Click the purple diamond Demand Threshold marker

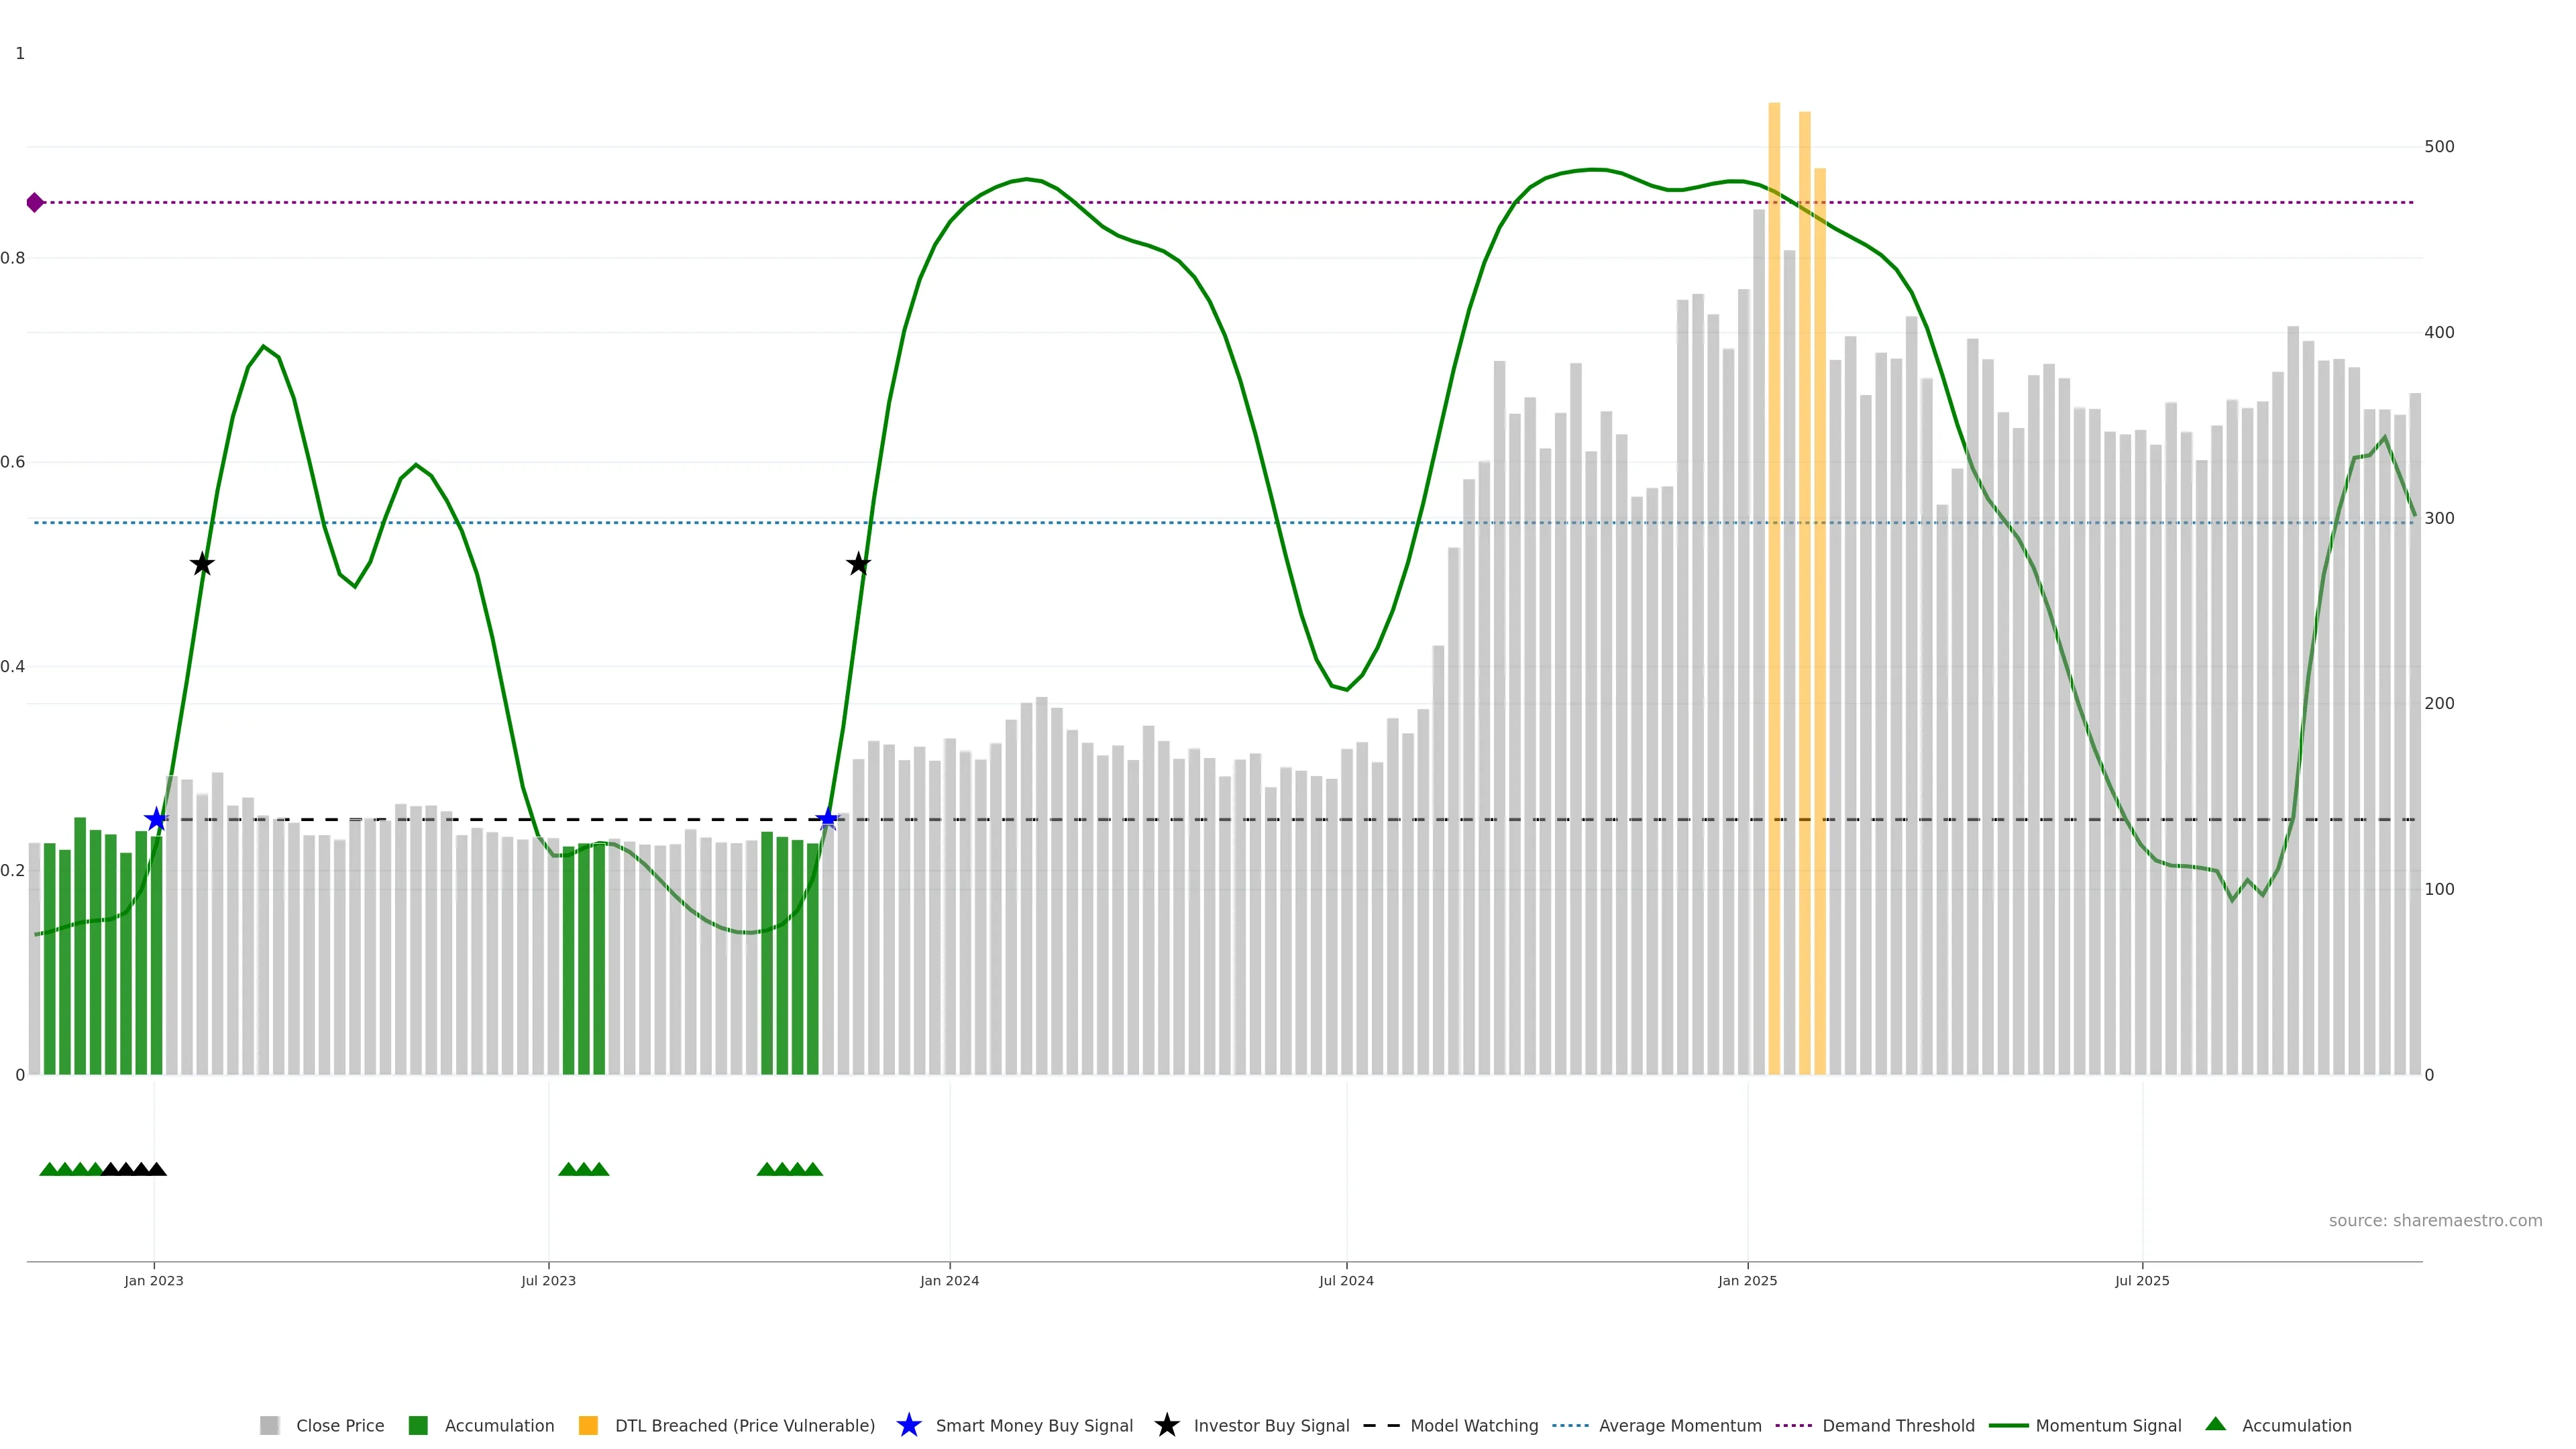click(x=35, y=203)
